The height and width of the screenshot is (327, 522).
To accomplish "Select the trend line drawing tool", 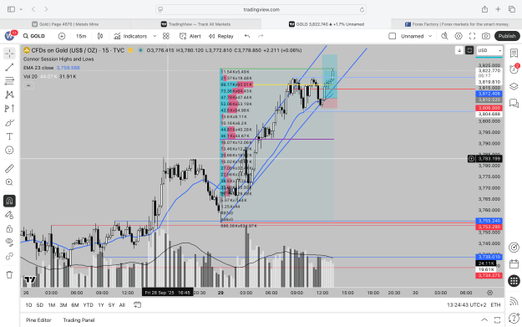I will point(9,67).
